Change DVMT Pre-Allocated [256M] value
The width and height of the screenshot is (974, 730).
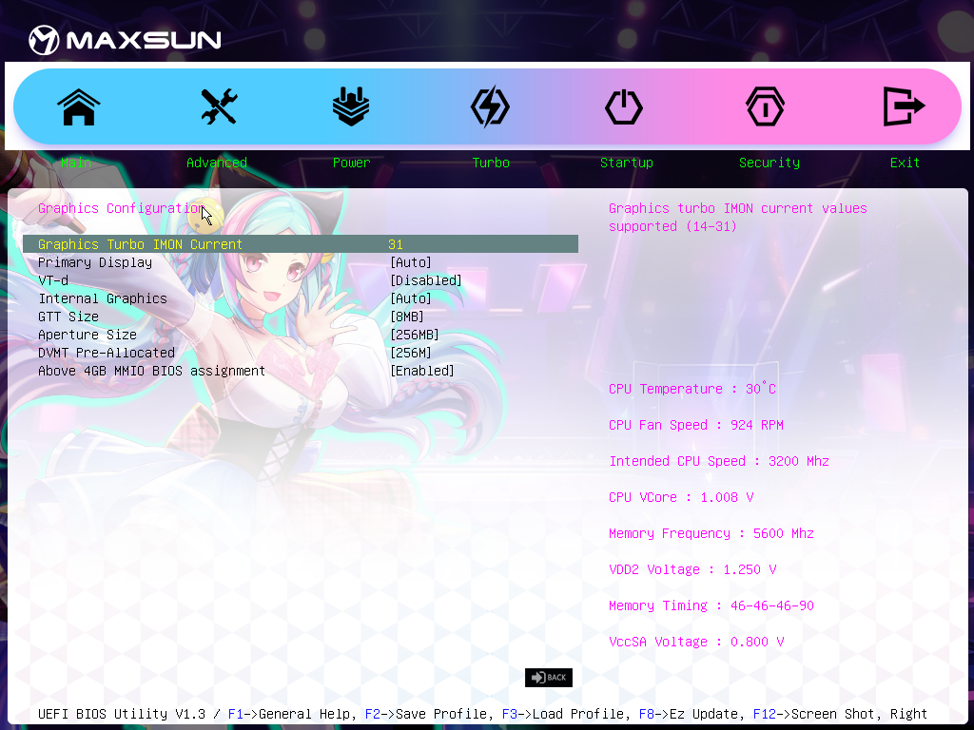point(411,353)
